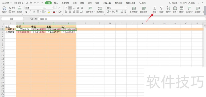This screenshot has height=97, width=206.
Task: Toggle italic formatting
Action: 30,12
